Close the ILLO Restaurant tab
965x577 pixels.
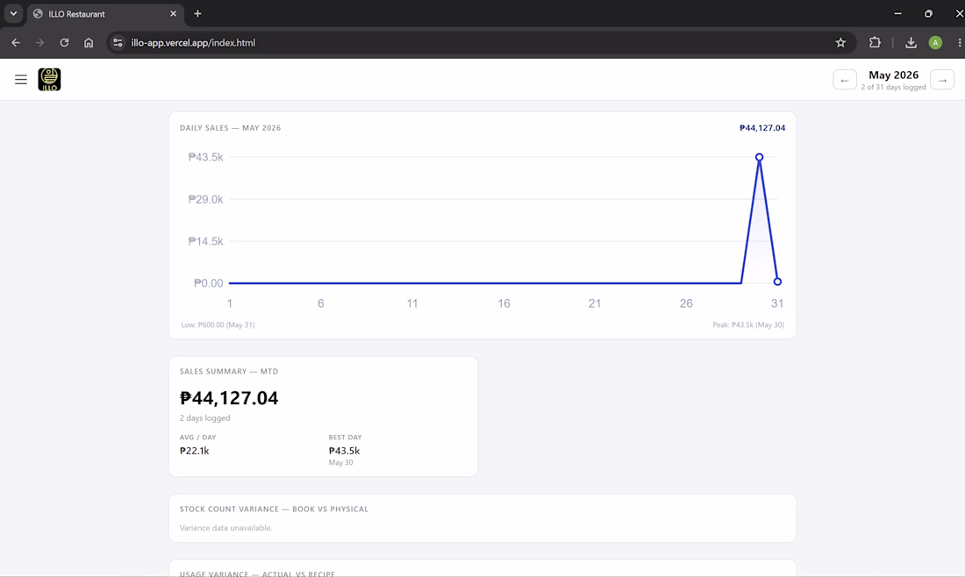point(173,13)
